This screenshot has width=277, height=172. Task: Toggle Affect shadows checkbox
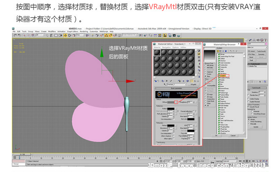coord(174,136)
